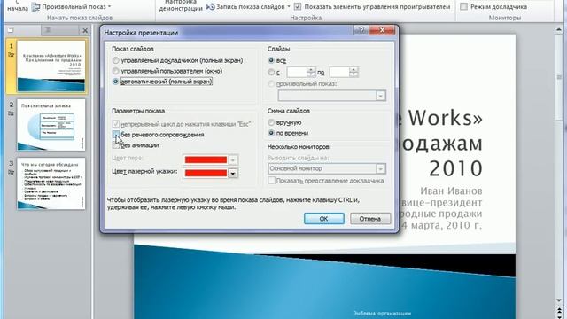Toggle 'Режим докладчика' checkbox in ribbon
This screenshot has height=319, width=567.
click(463, 6)
